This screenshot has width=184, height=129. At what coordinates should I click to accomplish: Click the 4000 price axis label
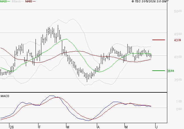[x=178, y=57]
